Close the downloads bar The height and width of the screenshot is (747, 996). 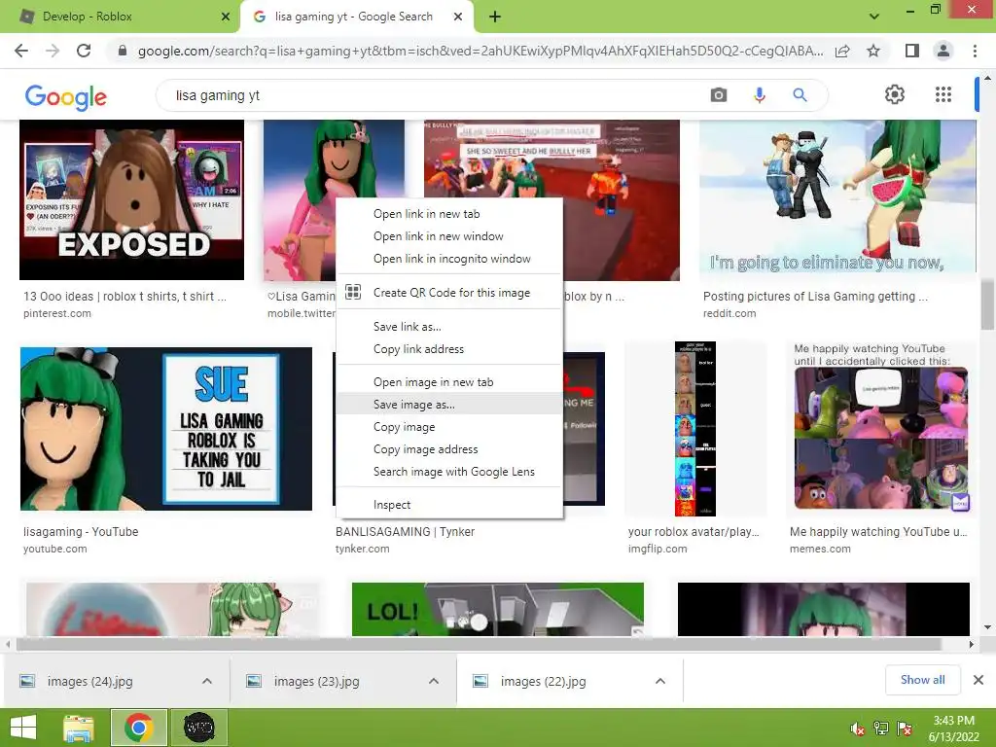point(978,680)
